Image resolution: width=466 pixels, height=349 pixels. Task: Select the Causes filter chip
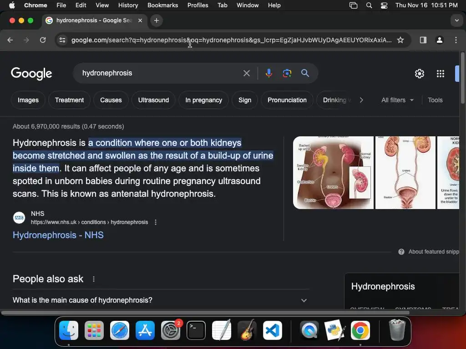[111, 100]
